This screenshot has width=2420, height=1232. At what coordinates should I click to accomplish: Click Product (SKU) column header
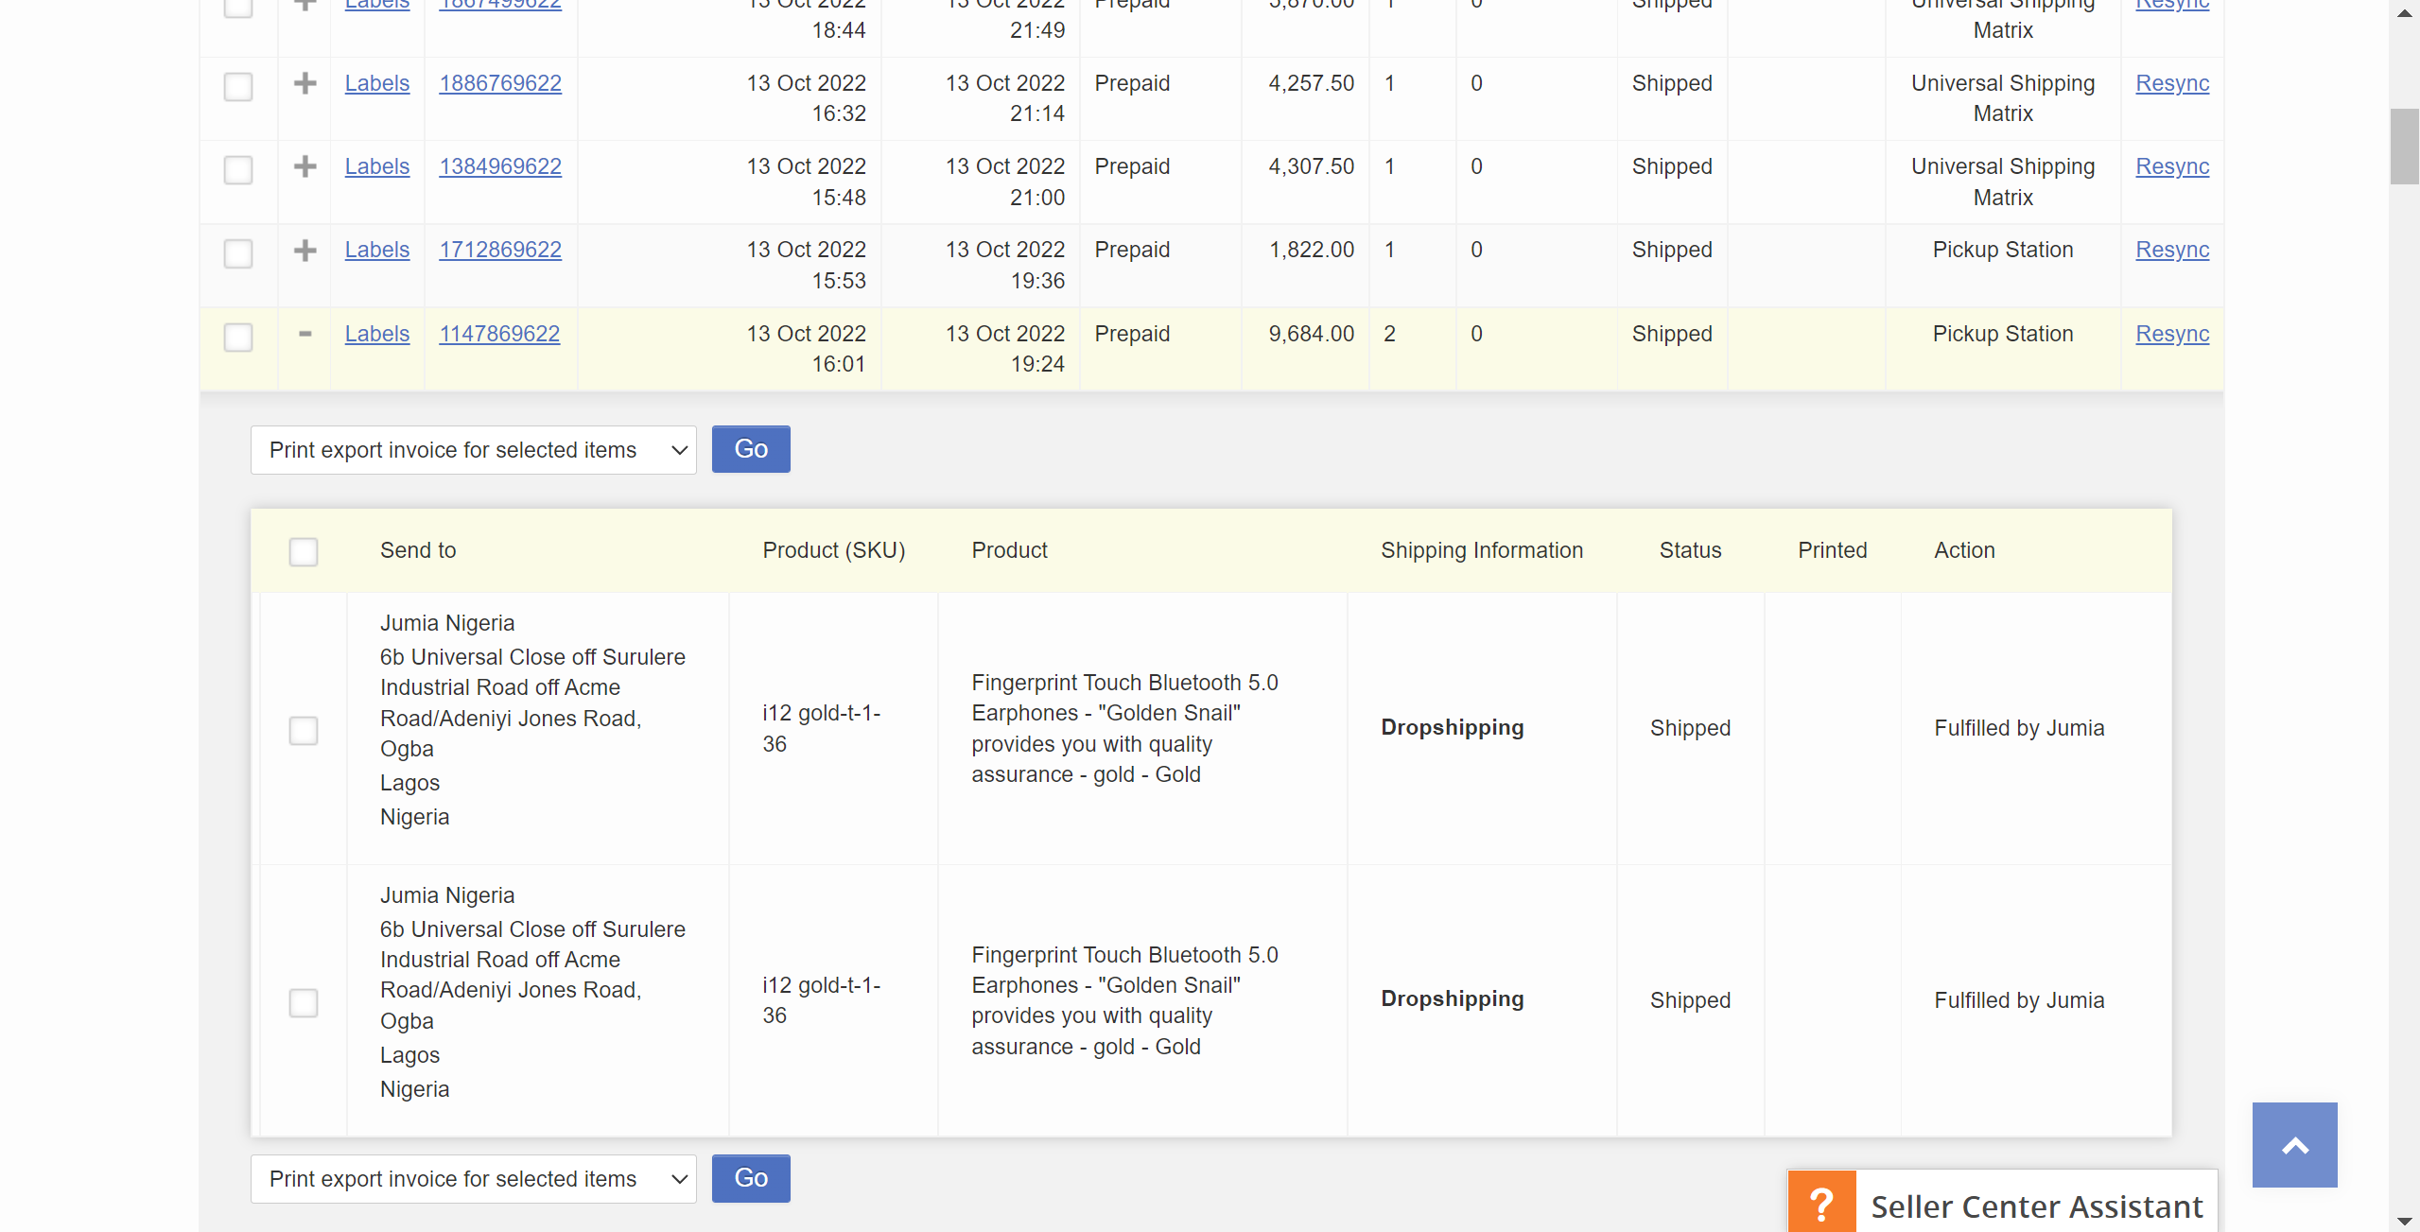(834, 550)
